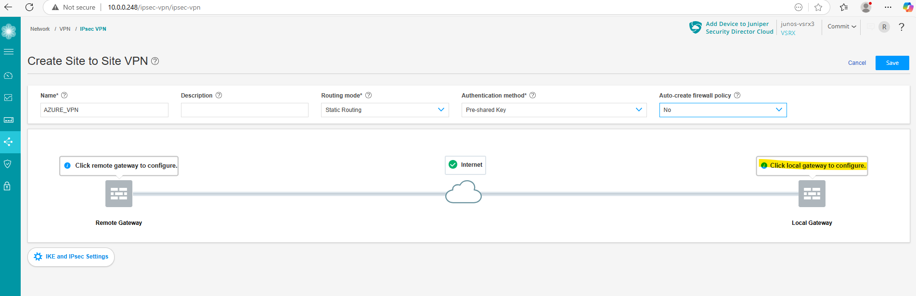916x296 pixels.
Task: Click the browser back arrow
Action: [x=8, y=7]
